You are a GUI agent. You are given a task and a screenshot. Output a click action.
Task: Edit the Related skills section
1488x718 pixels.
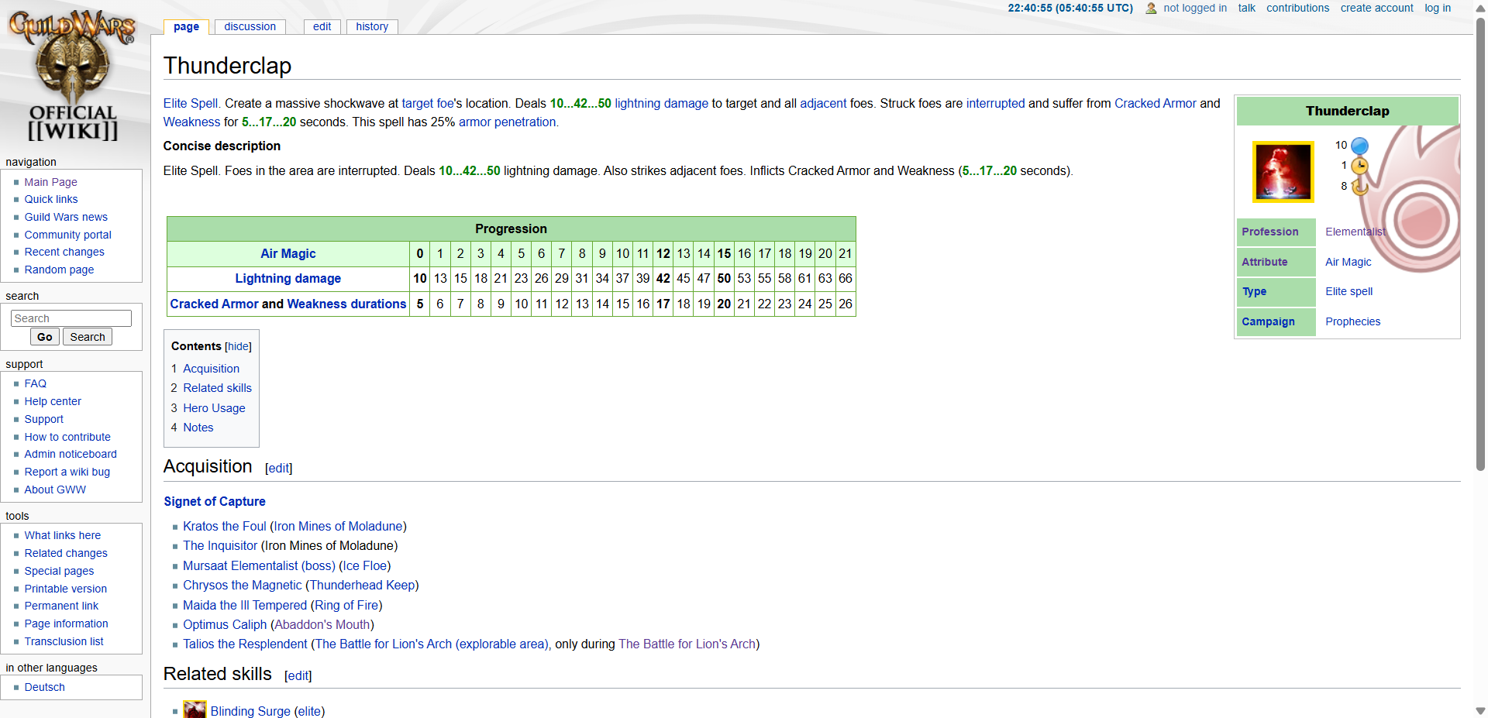pos(298,675)
